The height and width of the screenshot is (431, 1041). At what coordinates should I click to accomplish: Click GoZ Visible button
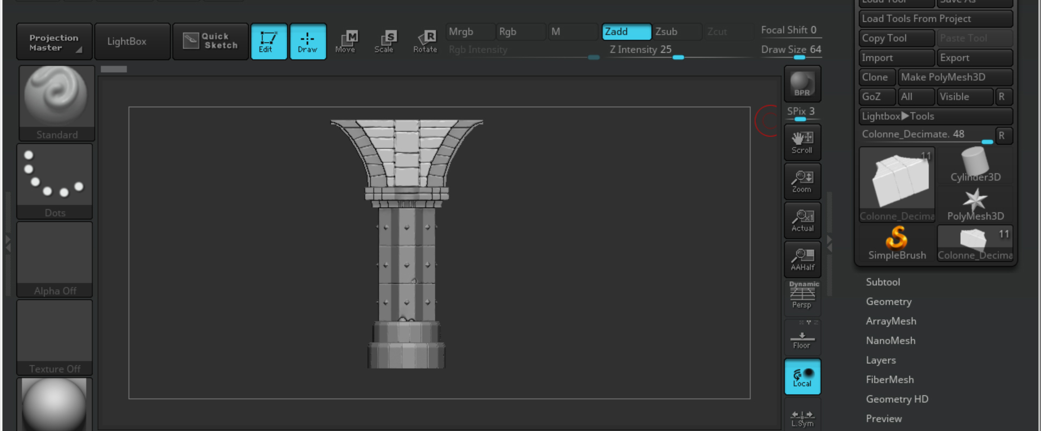tap(965, 97)
